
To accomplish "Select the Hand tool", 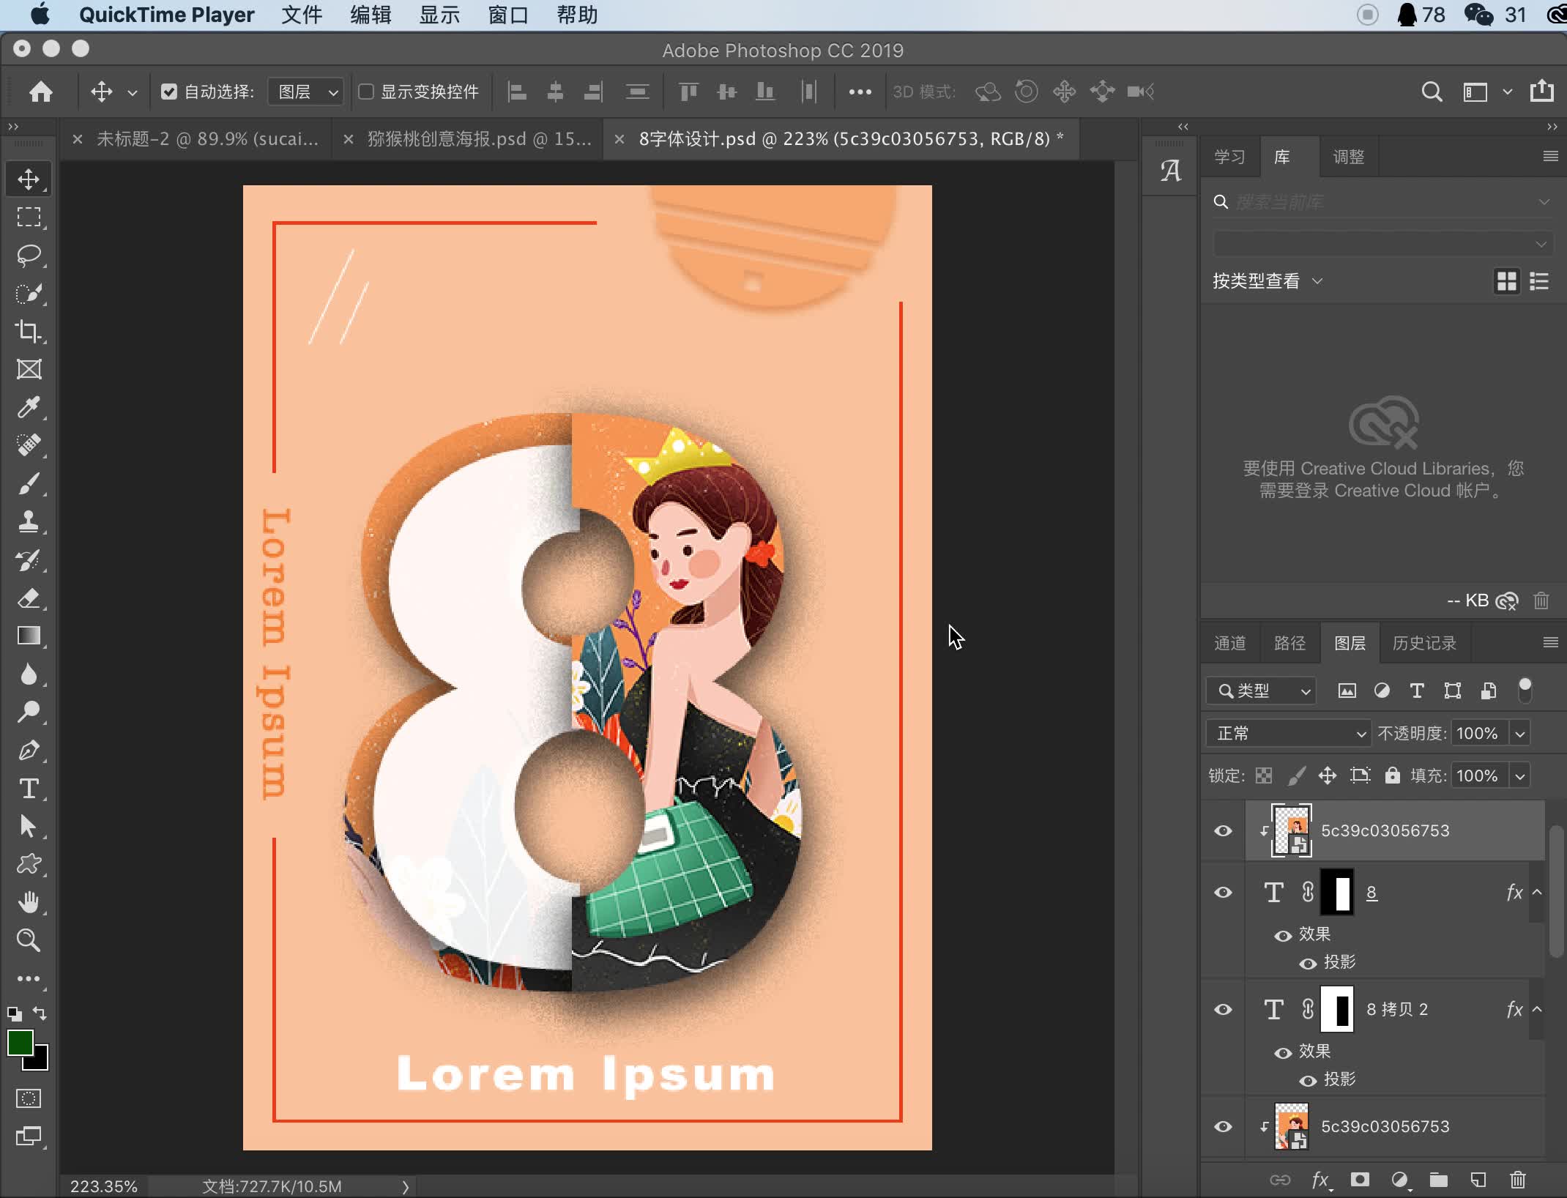I will 29,902.
